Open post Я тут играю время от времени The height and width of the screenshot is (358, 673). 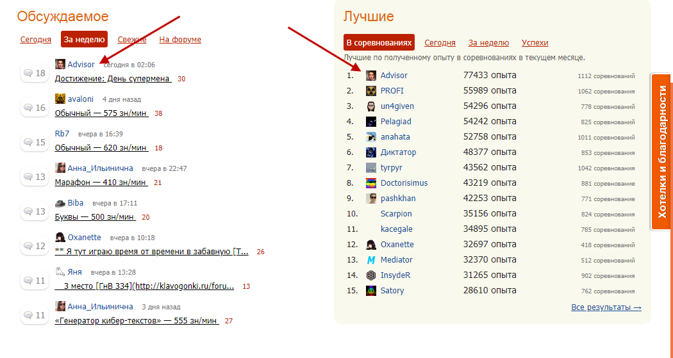(x=152, y=252)
